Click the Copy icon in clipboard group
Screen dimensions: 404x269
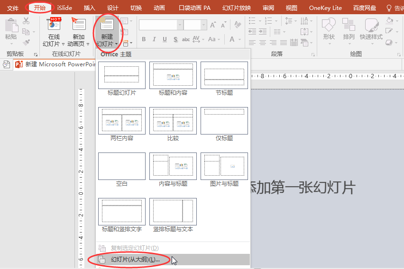point(26,32)
